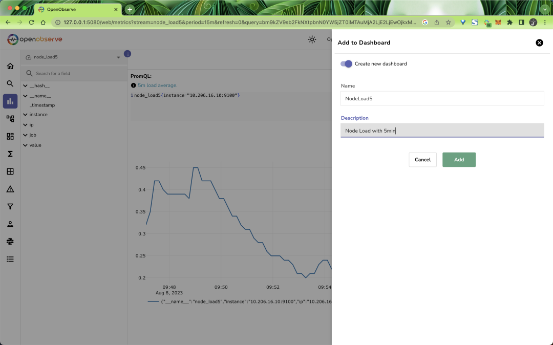
Task: Switch theme using the sun icon
Action: (312, 39)
